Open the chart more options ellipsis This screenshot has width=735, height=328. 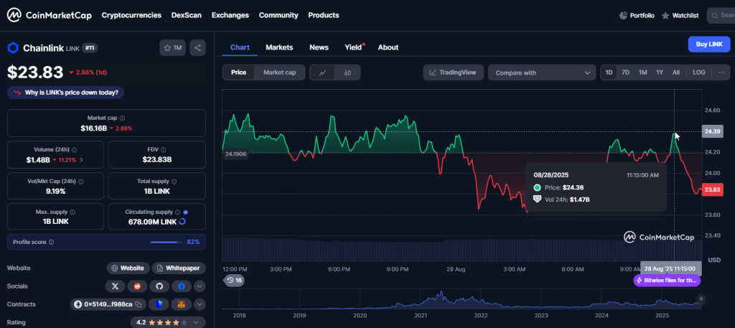(722, 72)
